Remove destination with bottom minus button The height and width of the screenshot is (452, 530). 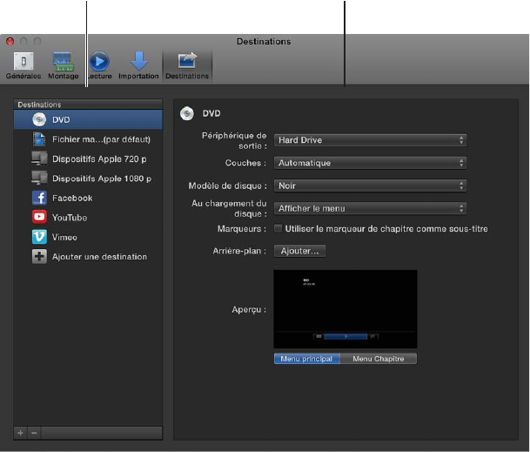[x=34, y=433]
